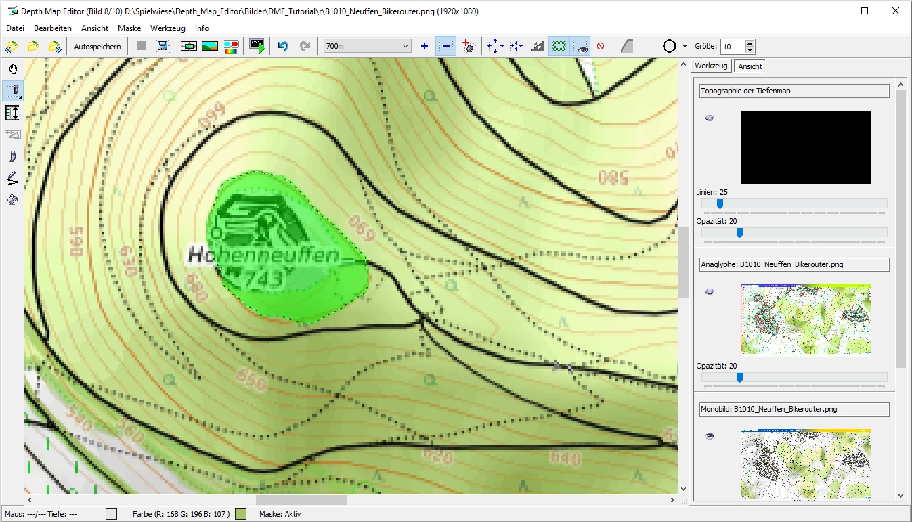Open the 700m depth dropdown
The width and height of the screenshot is (912, 522).
point(368,46)
